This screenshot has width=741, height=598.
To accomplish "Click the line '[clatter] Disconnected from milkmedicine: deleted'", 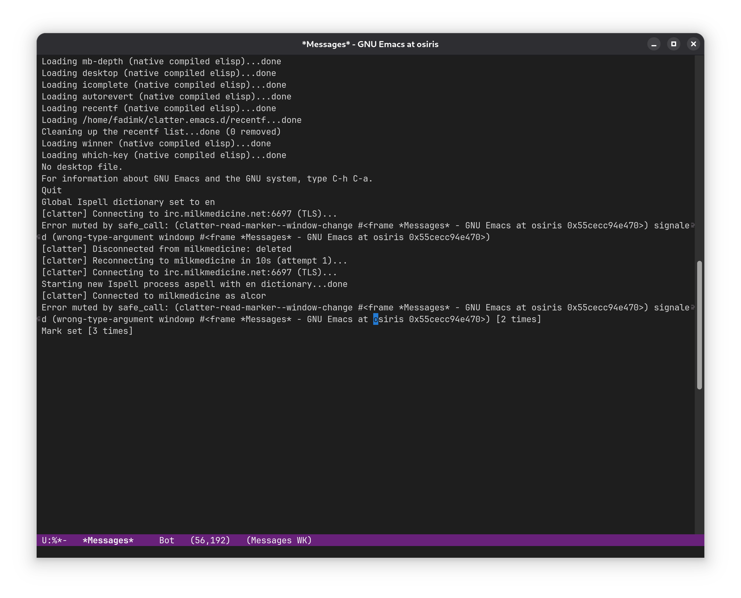I will (x=167, y=249).
